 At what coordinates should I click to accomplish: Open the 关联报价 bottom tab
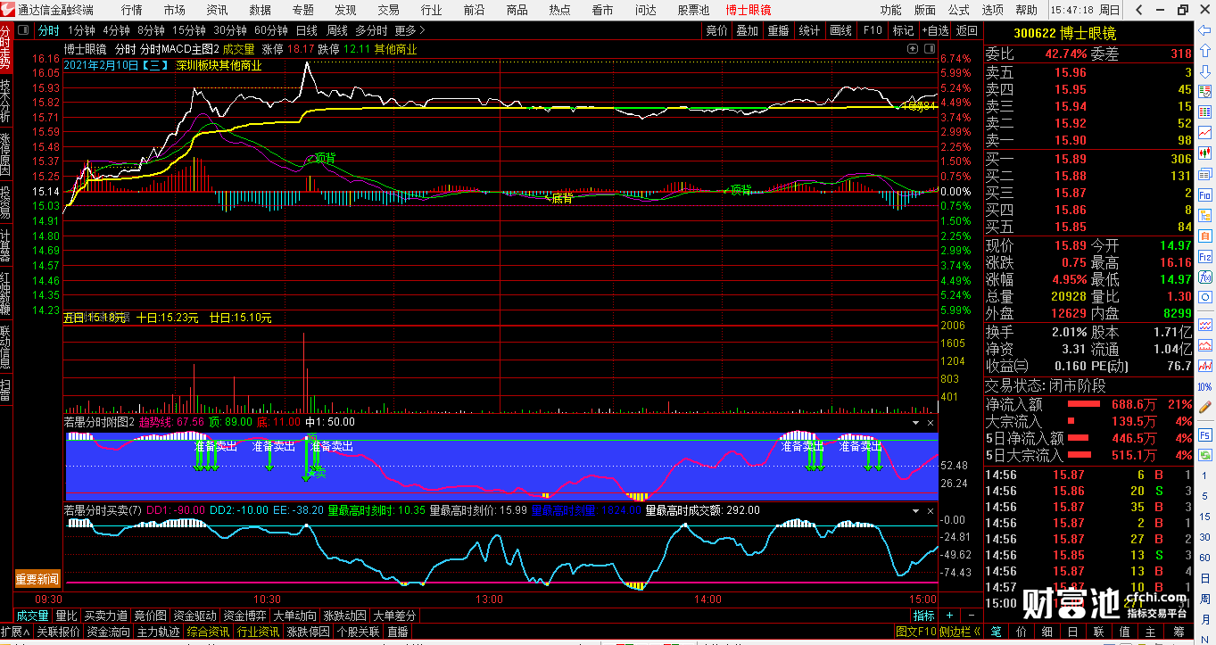[x=58, y=632]
